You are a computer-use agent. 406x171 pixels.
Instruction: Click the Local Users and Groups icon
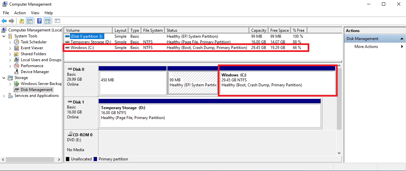pyautogui.click(x=17, y=60)
